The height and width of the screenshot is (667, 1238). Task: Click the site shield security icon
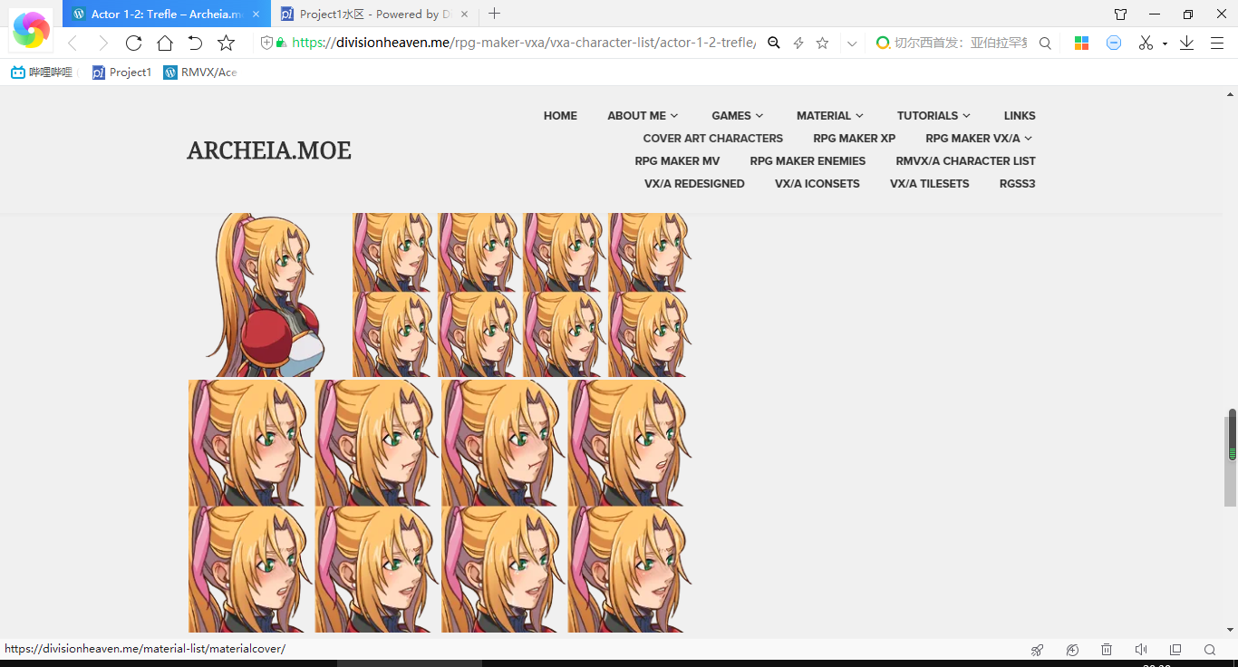pos(266,43)
